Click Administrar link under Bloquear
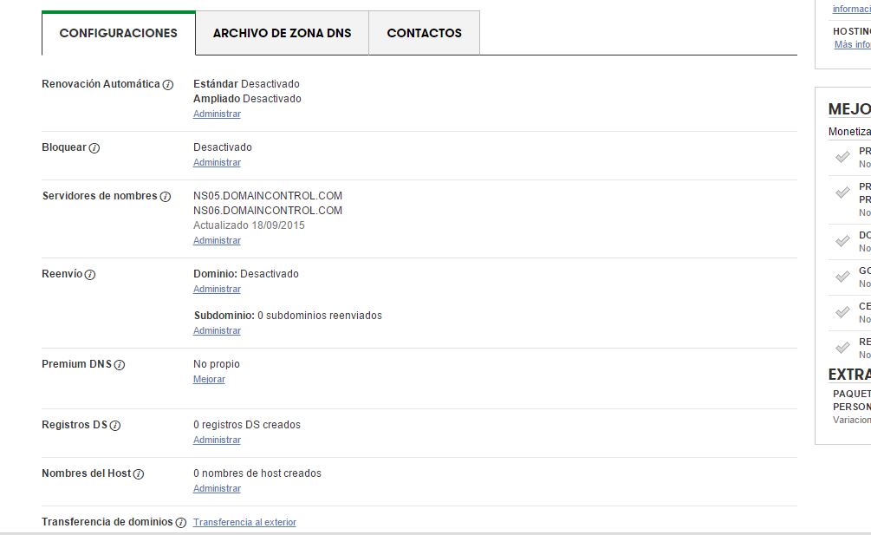Image resolution: width=871 pixels, height=535 pixels. [217, 162]
